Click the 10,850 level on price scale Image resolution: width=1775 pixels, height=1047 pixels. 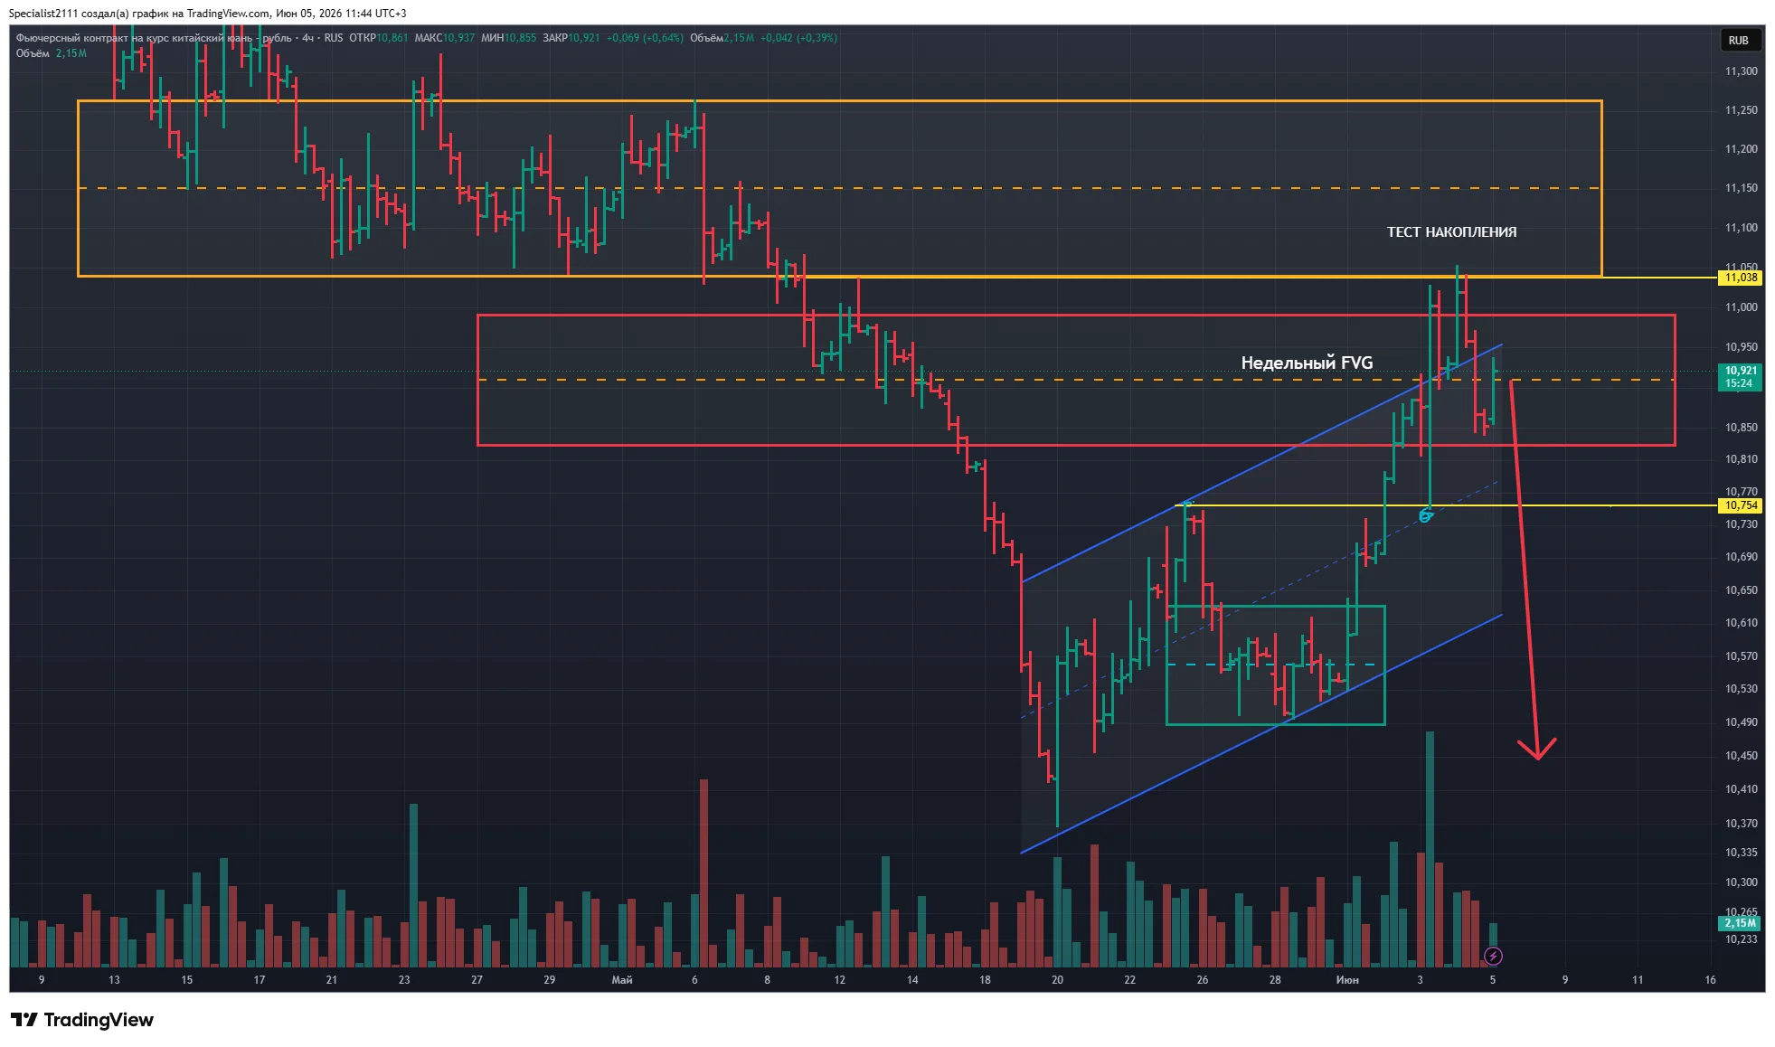tap(1741, 428)
